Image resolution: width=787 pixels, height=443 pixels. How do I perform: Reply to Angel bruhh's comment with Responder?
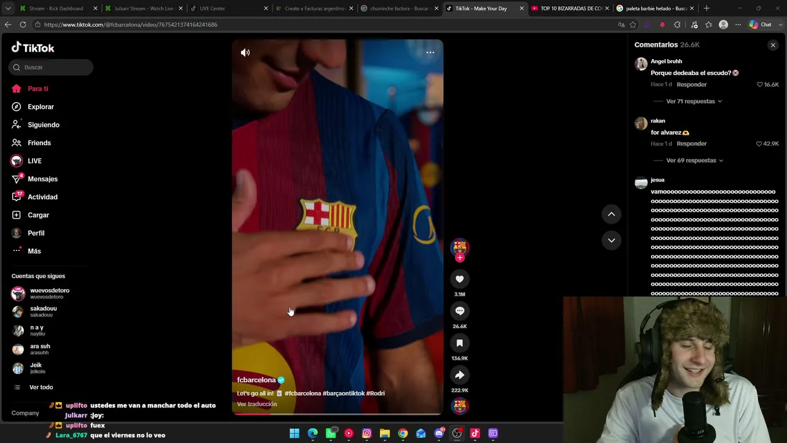click(692, 85)
